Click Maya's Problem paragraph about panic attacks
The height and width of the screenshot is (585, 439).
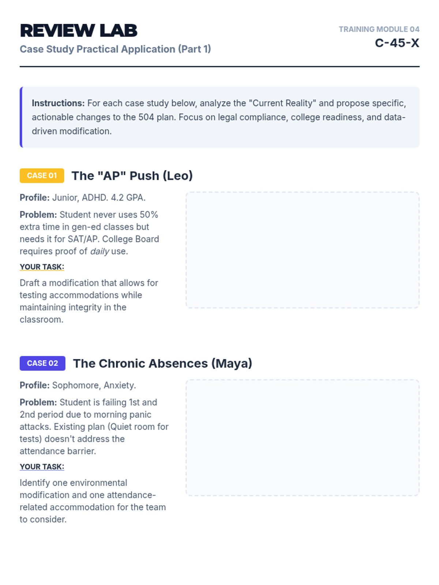(x=94, y=426)
